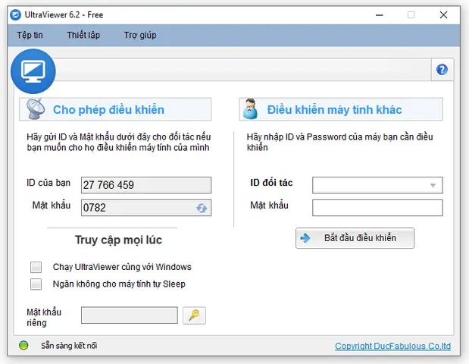Open the Trợ giúp menu
Image resolution: width=469 pixels, height=364 pixels.
tap(140, 35)
